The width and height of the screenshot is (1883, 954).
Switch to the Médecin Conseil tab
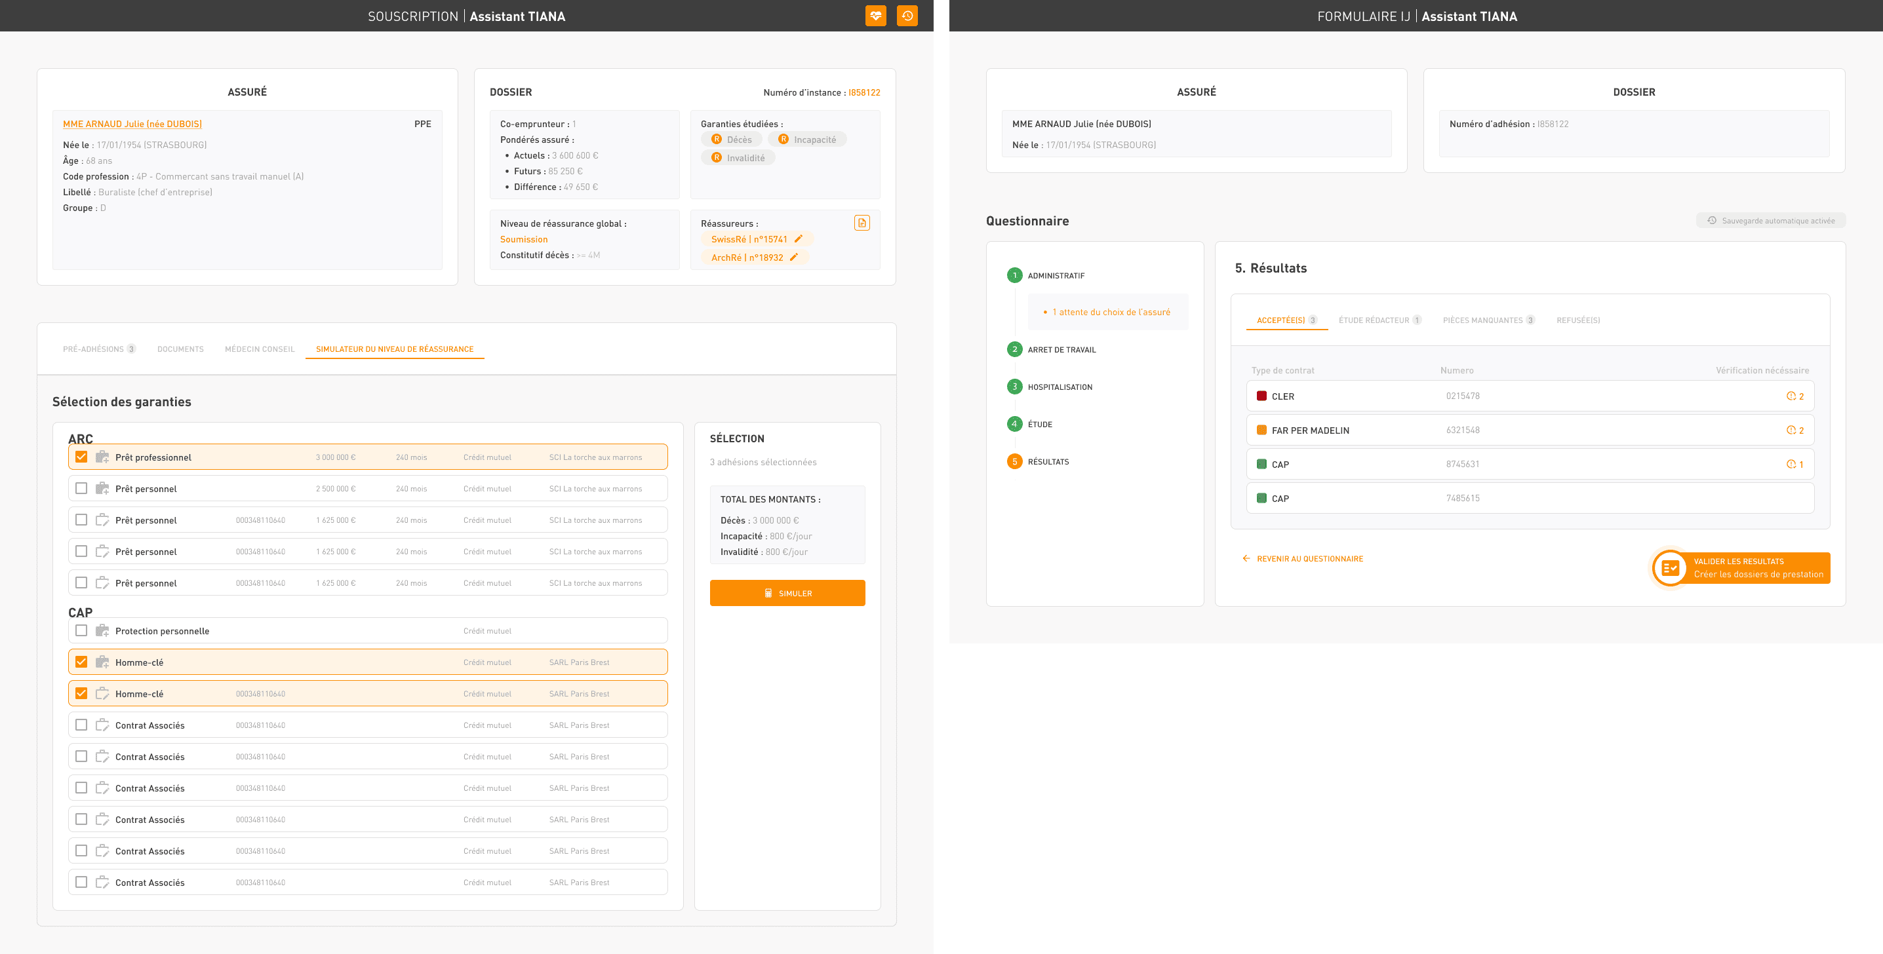(x=260, y=349)
